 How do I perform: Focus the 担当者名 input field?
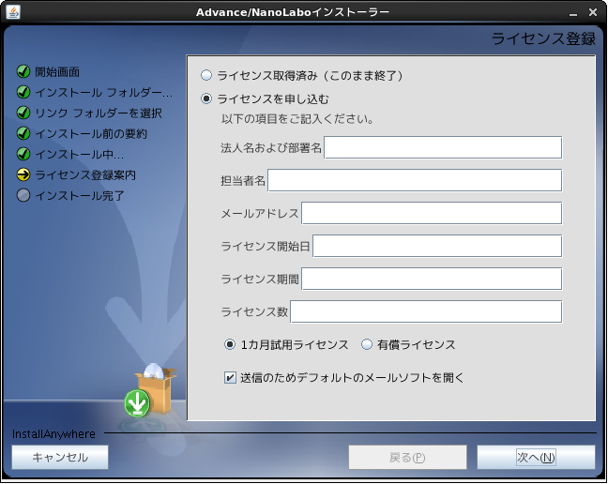click(415, 180)
